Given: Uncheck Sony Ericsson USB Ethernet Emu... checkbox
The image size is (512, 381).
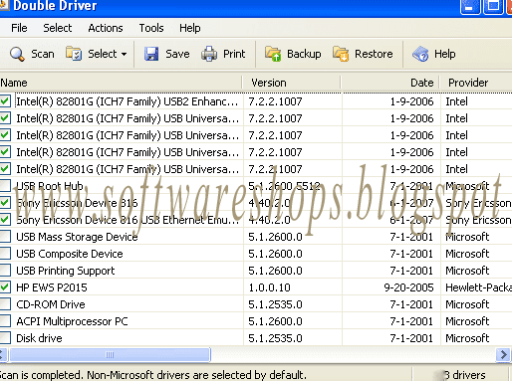Looking at the screenshot, I should [x=5, y=220].
